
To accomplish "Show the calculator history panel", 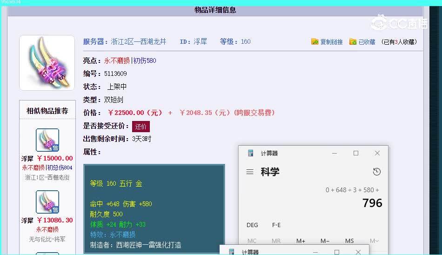I will pos(376,172).
